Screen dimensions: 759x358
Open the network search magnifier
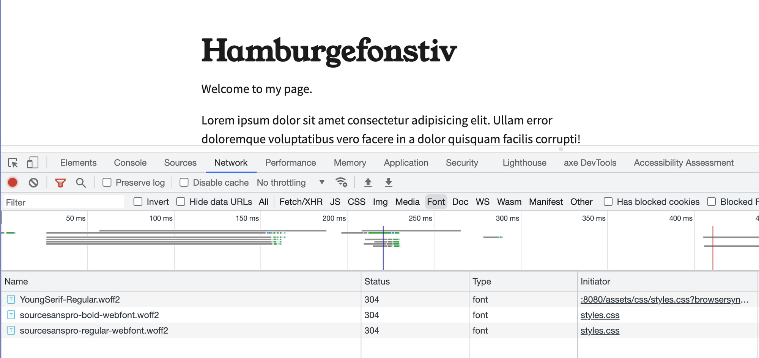click(80, 183)
